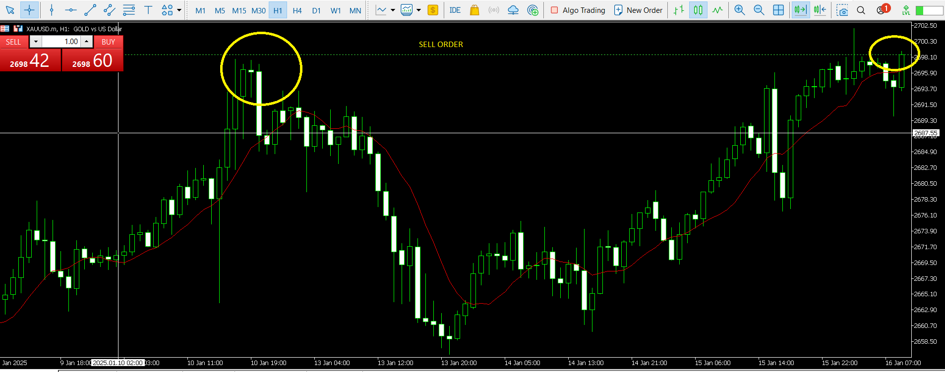This screenshot has height=372, width=945.
Task: Open the search magnifier icon
Action: click(x=861, y=10)
